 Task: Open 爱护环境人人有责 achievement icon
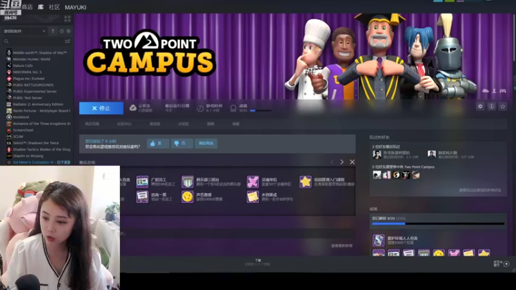click(379, 240)
